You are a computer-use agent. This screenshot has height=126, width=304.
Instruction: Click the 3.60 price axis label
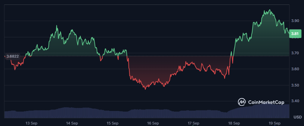tap(295, 69)
